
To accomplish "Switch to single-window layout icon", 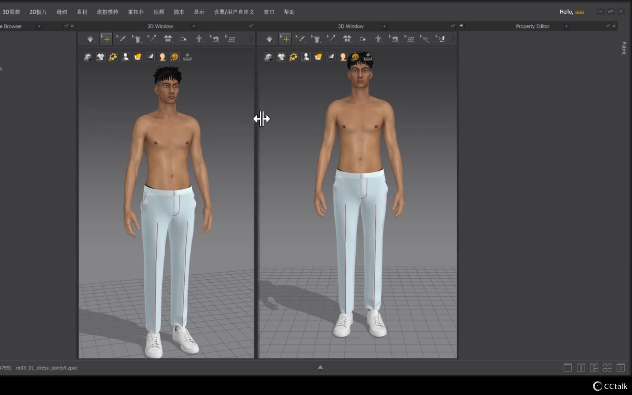I will [x=568, y=368].
